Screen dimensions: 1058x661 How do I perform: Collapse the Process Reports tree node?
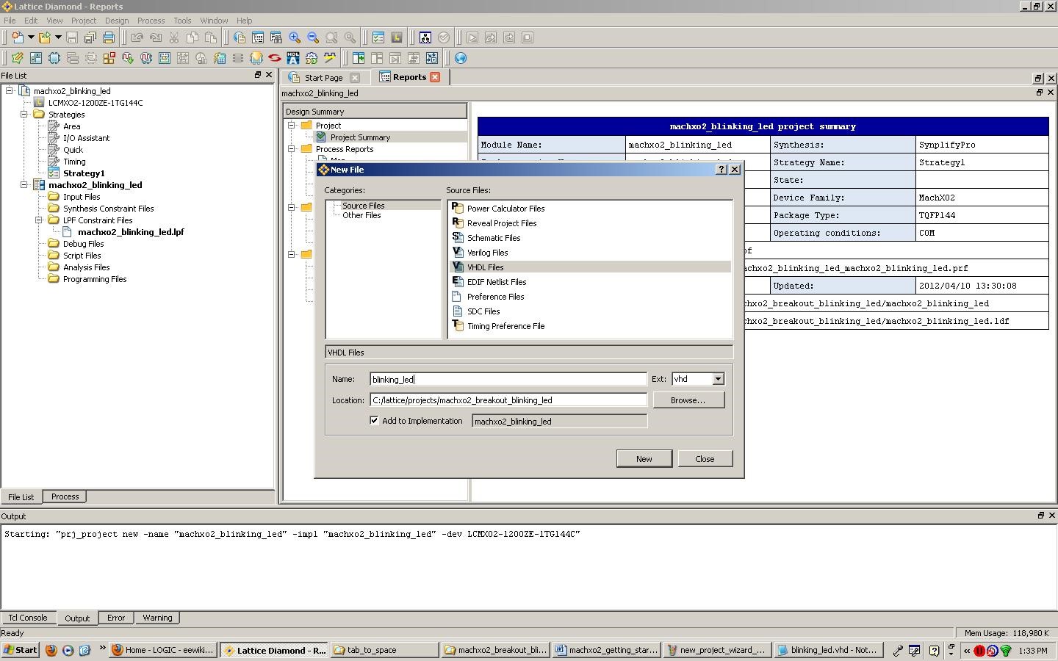(x=292, y=149)
